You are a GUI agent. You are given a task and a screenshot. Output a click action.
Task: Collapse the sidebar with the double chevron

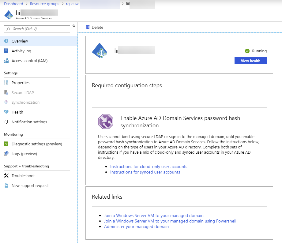coord(74,26)
